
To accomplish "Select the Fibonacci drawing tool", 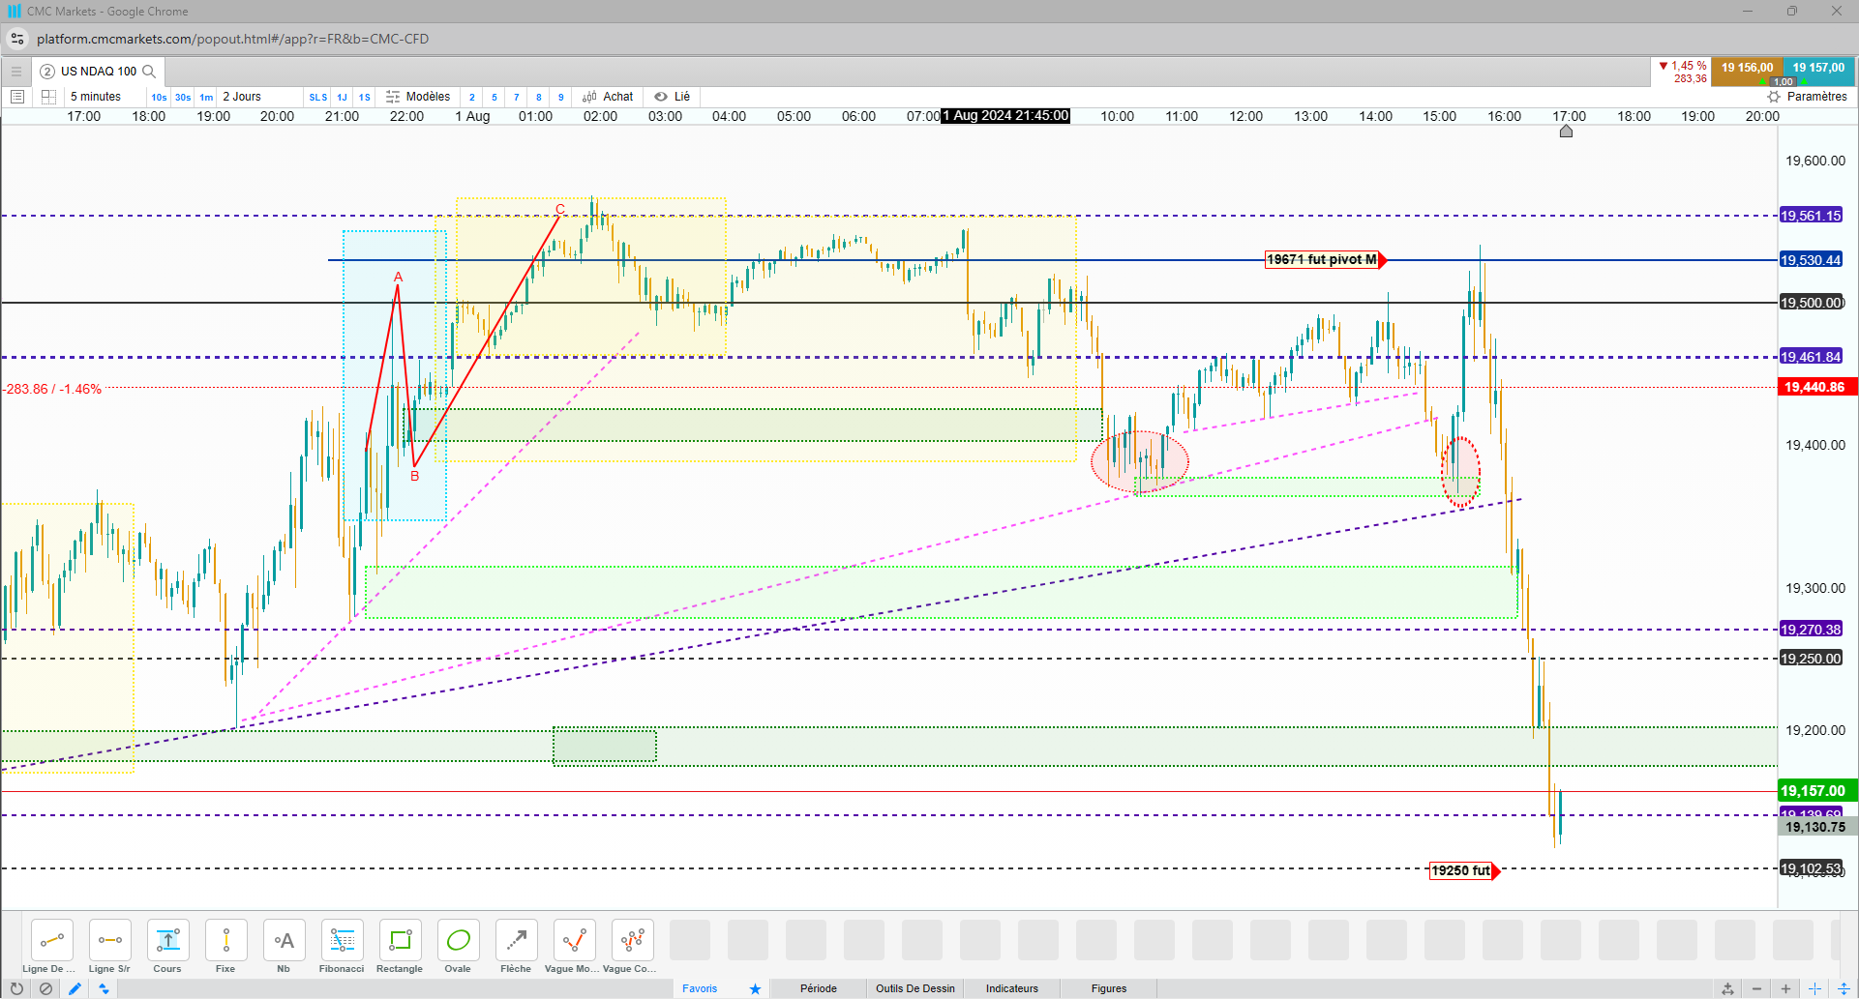I will click(342, 947).
